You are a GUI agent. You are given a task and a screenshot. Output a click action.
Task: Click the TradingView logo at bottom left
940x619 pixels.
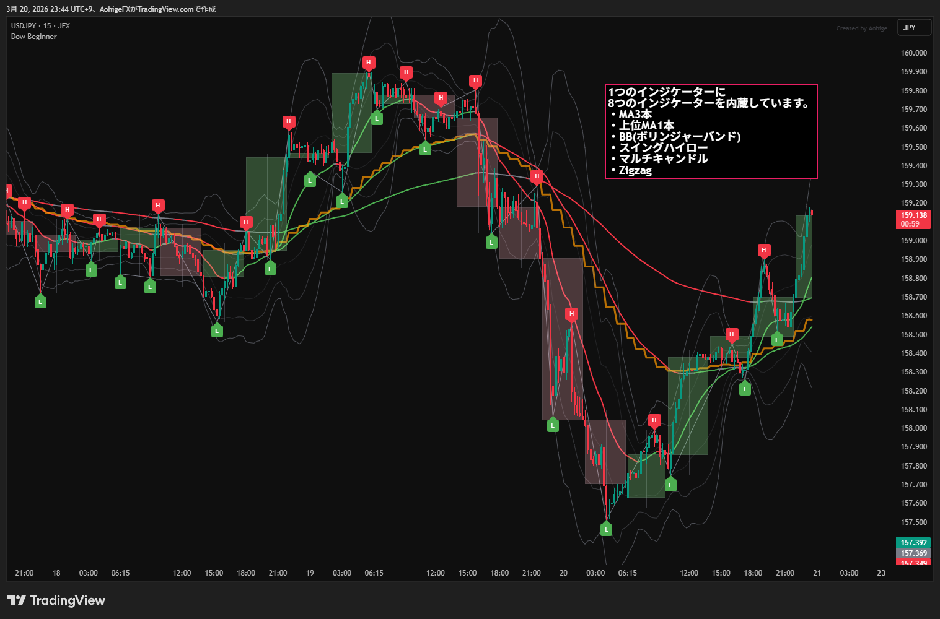[x=56, y=600]
